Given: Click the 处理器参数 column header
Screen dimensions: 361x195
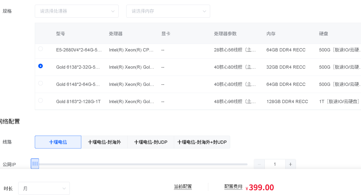Looking at the screenshot, I should [225, 34].
